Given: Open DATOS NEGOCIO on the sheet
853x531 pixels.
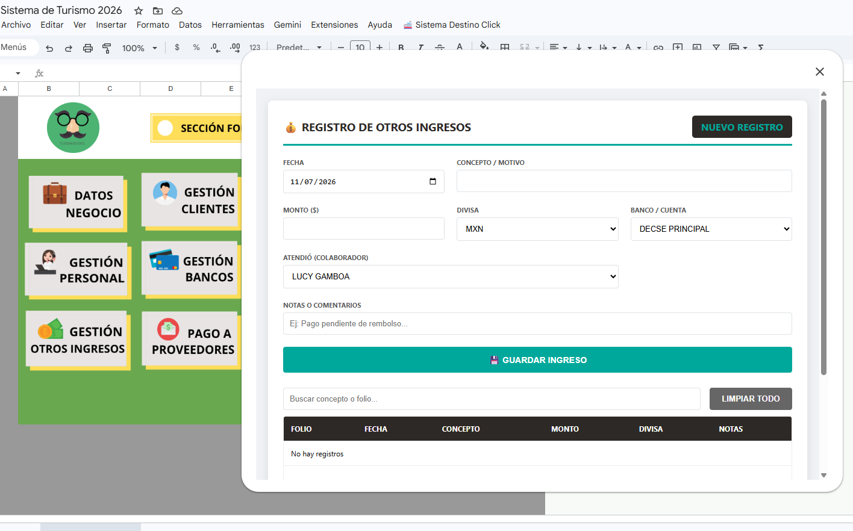Looking at the screenshot, I should 77,203.
